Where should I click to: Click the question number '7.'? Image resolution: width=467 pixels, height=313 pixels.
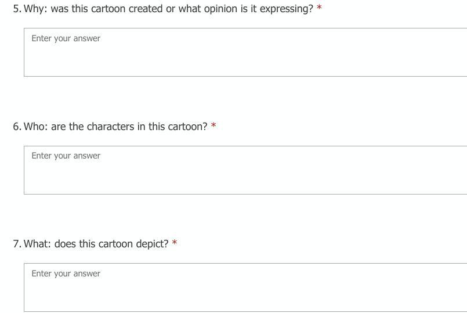pyautogui.click(x=17, y=244)
